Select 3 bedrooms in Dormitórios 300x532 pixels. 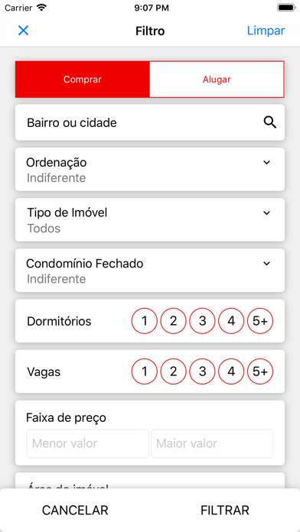click(x=202, y=321)
